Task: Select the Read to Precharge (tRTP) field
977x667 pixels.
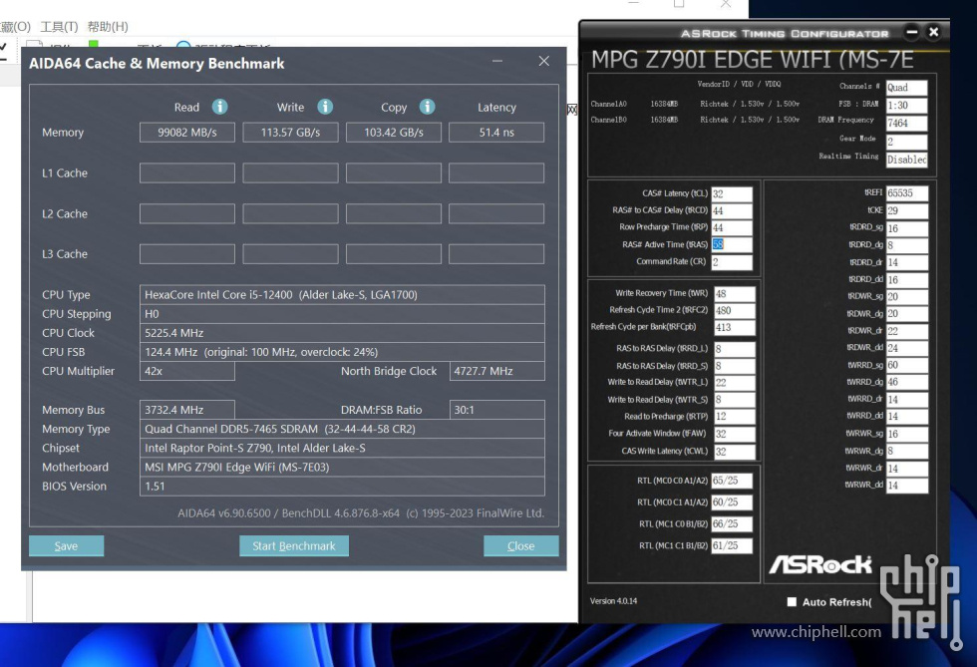Action: [x=735, y=417]
